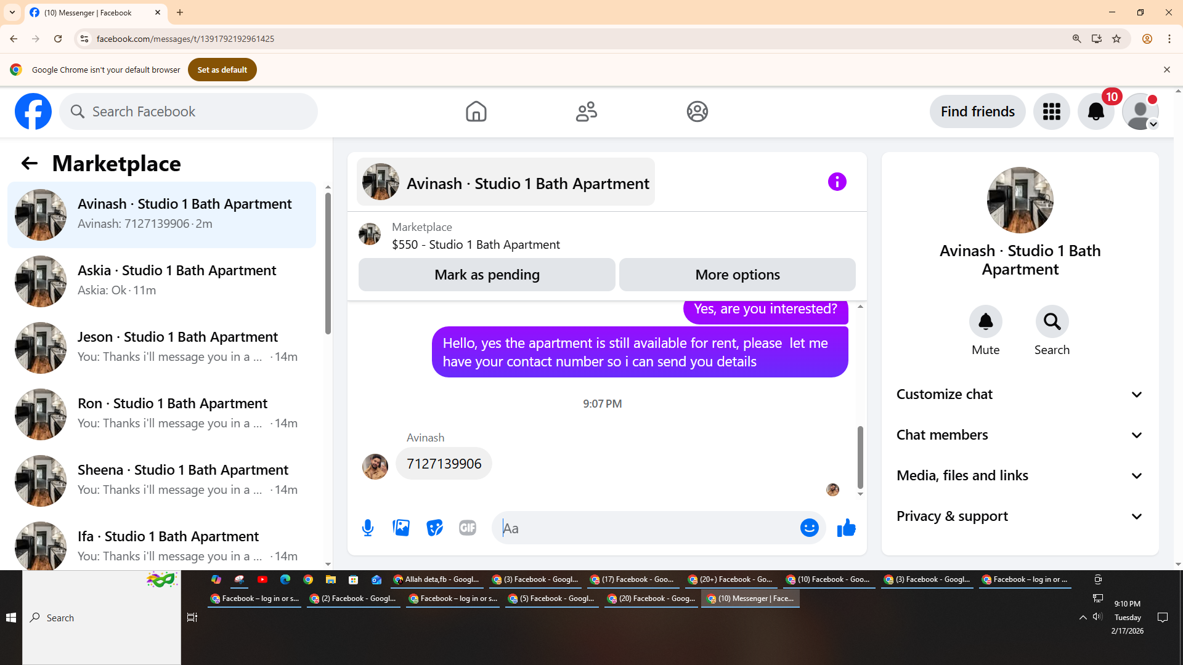The image size is (1183, 665).
Task: Open the sticker picker icon
Action: point(434,528)
